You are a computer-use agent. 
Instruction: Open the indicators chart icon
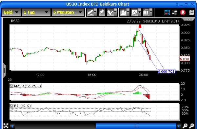pos(174,12)
